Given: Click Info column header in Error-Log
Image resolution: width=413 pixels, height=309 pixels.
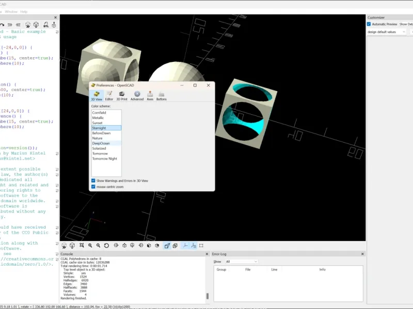Looking at the screenshot, I should click(322, 269).
